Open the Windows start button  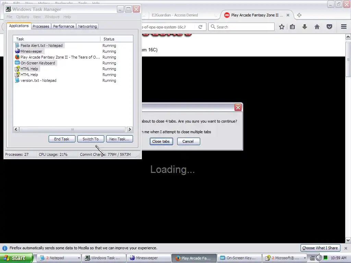tap(16, 258)
